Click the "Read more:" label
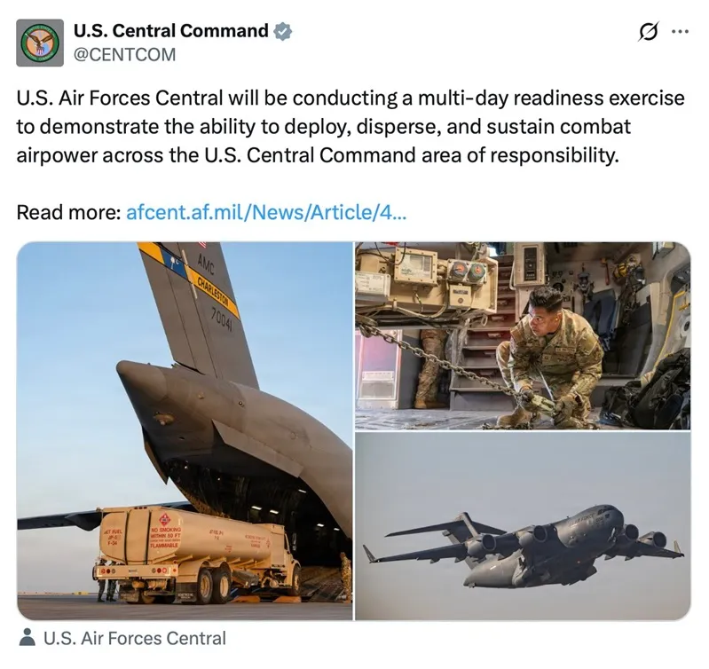The height and width of the screenshot is (669, 709). [x=68, y=212]
